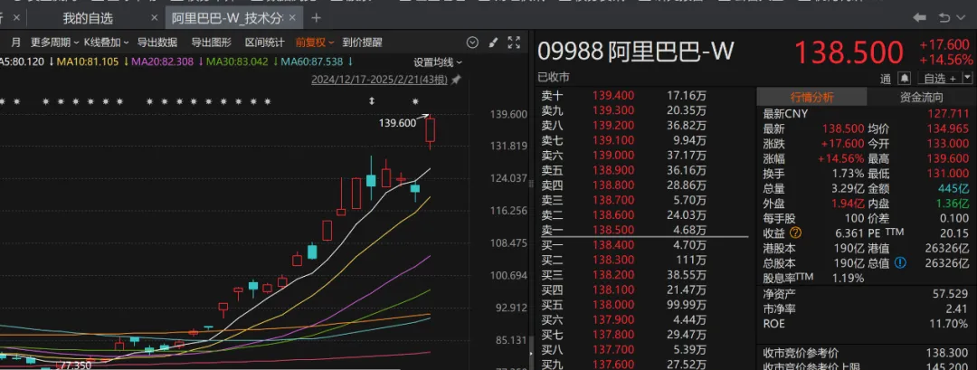Screen dimensions: 977x370
Task: Click the circled down-chevron chart options icon
Action: point(473,43)
